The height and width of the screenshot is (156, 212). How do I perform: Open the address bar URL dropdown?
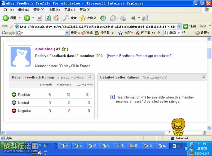coord(179,26)
